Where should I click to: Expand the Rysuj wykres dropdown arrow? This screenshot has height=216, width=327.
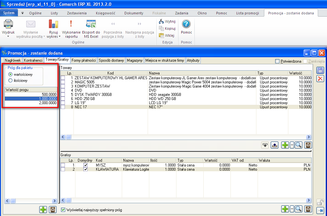(x=59, y=36)
